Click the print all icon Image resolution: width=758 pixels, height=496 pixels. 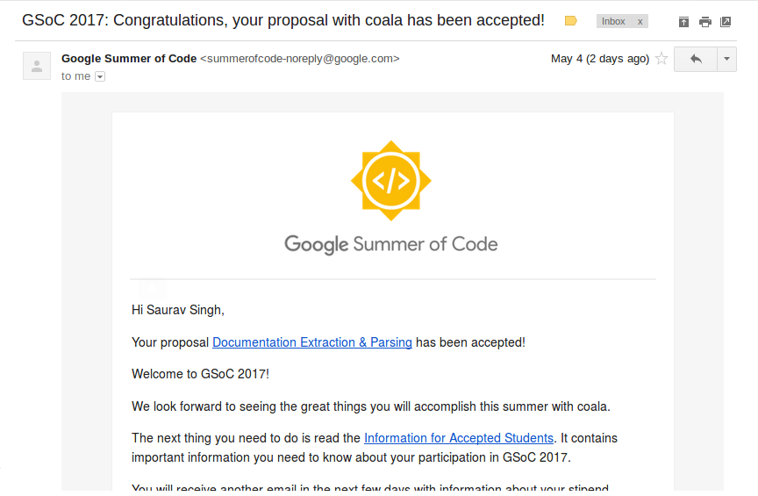705,22
